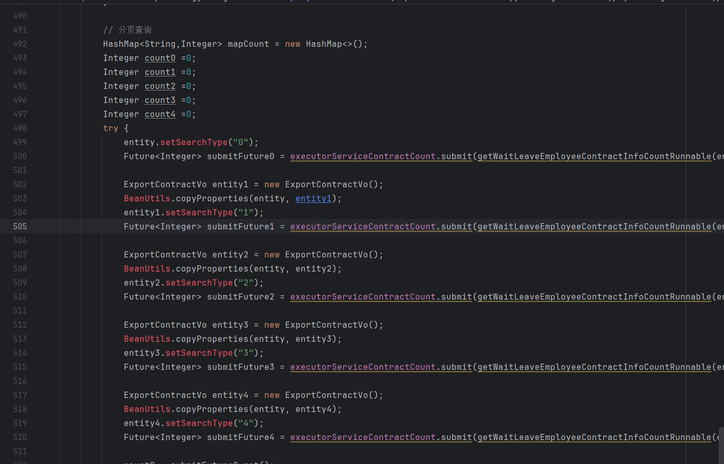Click 'Future<Integer>' type on line 510

point(162,297)
